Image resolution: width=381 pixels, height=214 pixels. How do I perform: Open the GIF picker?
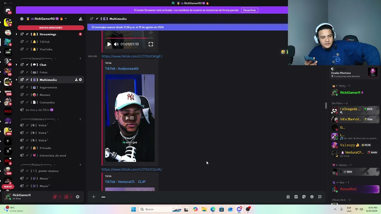coord(296,197)
